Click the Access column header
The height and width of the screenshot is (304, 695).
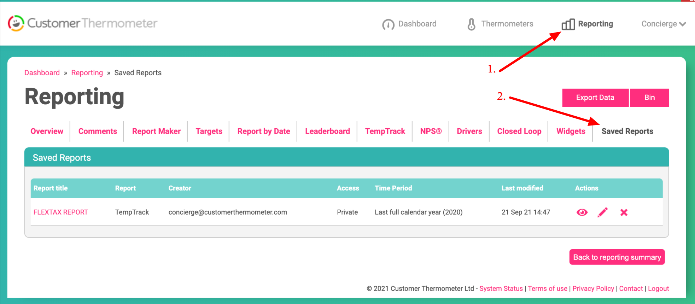pos(348,188)
